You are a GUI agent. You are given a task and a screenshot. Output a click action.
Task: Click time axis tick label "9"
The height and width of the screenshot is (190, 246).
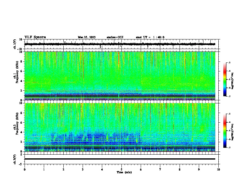[x=199, y=170]
